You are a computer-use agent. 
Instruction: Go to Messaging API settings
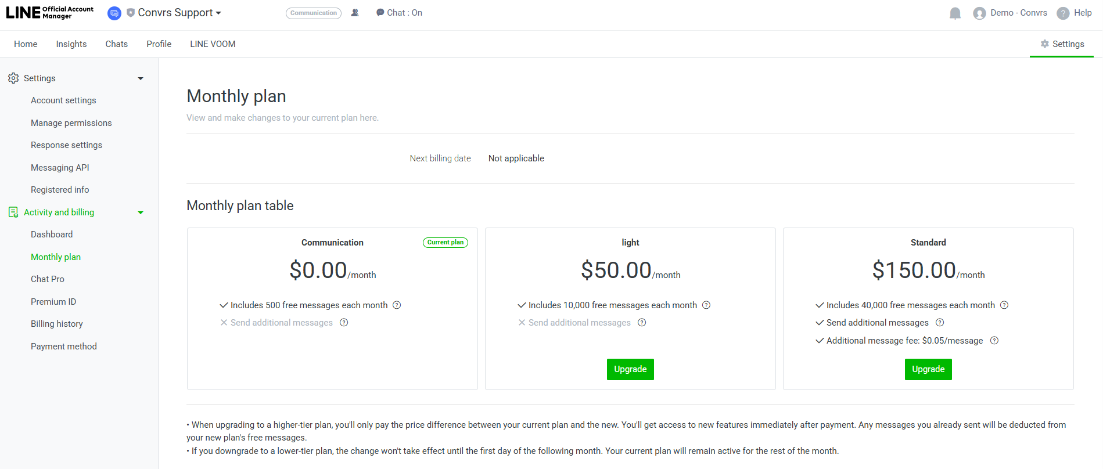click(x=60, y=168)
